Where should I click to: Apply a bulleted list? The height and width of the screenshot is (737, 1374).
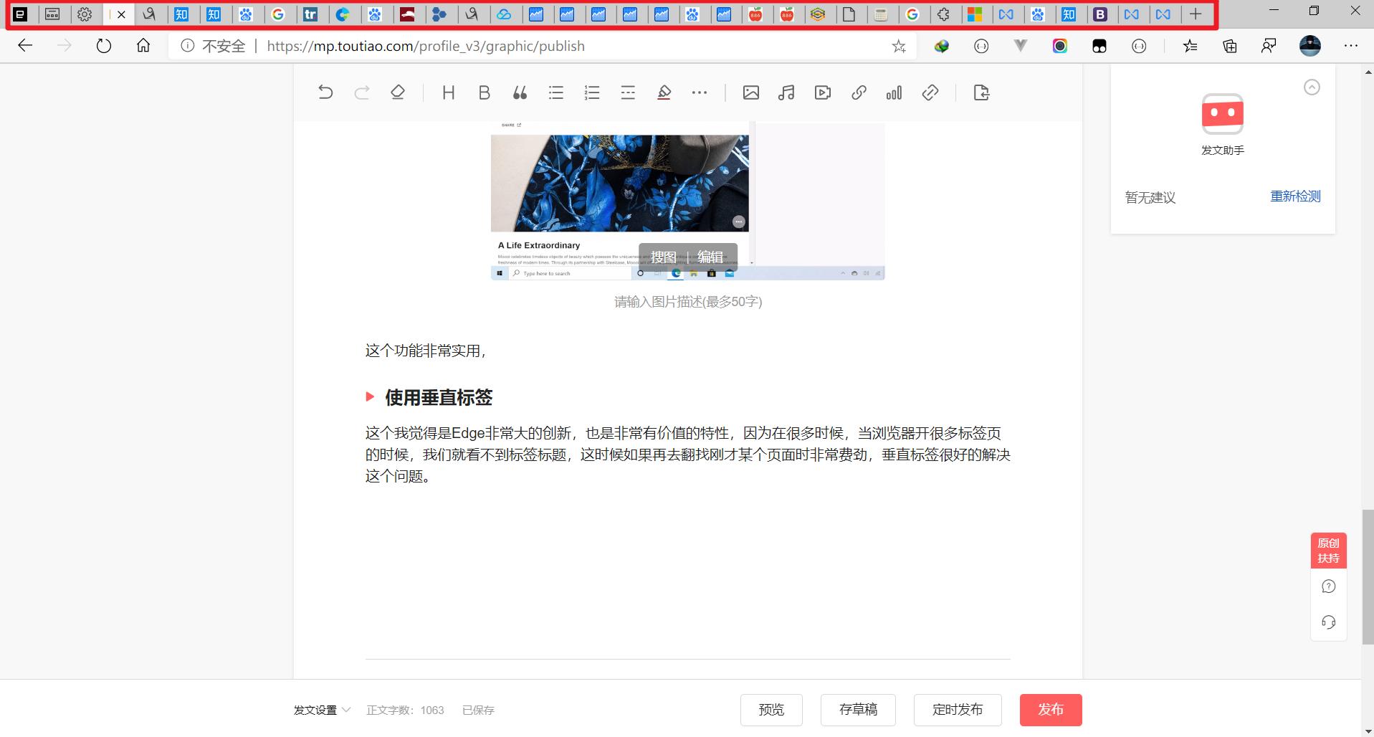click(x=556, y=92)
